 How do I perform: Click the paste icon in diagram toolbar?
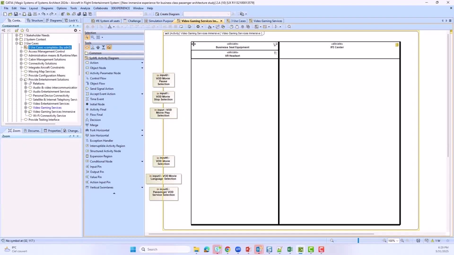click(x=237, y=26)
